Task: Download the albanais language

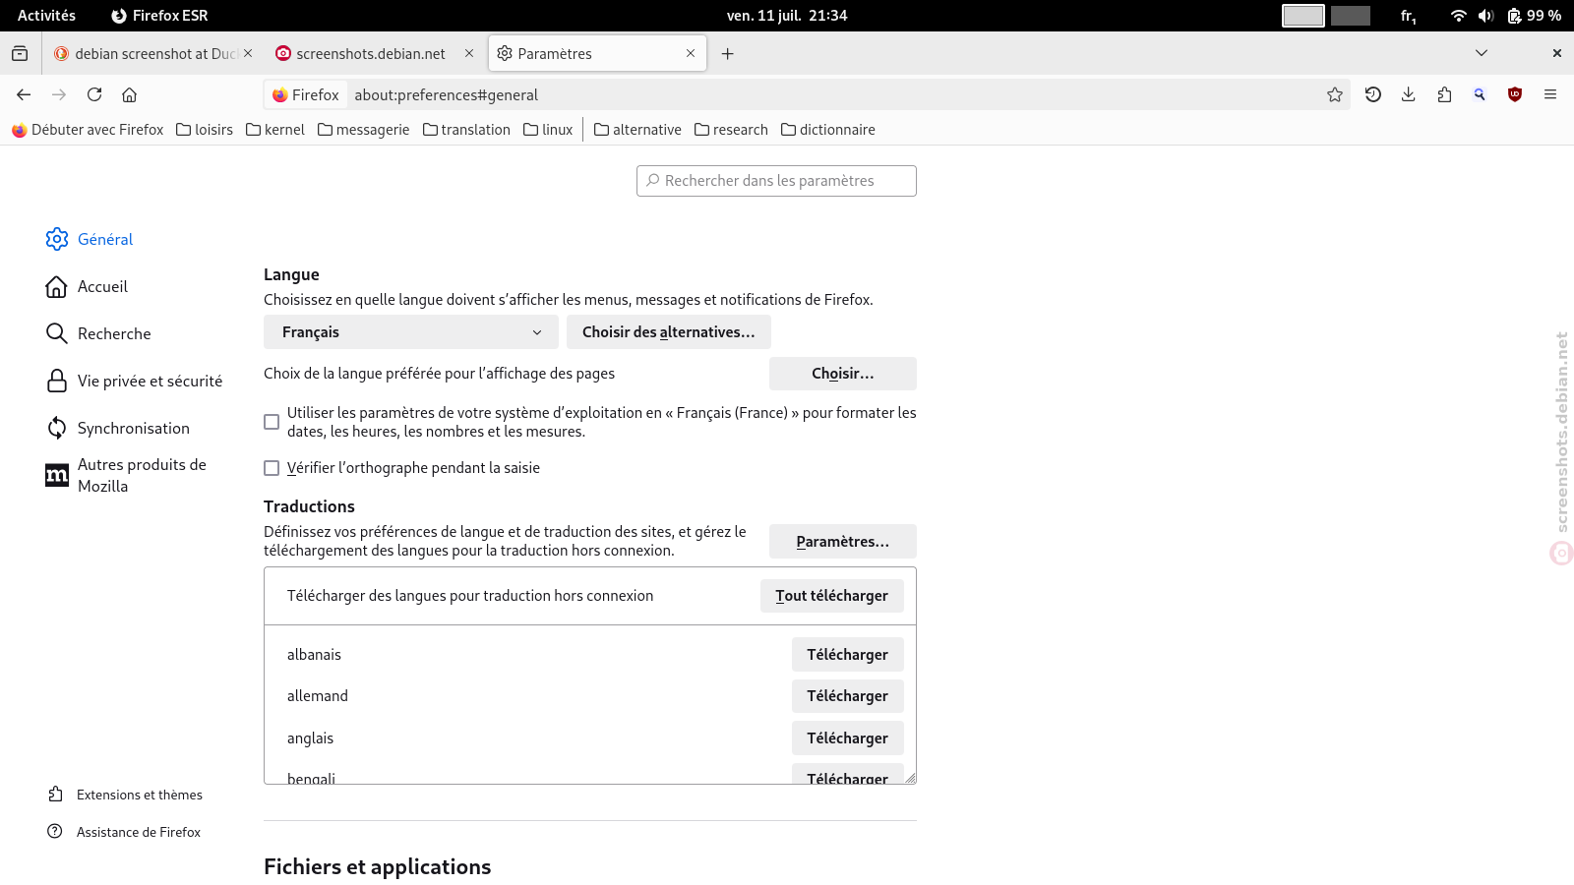Action: 848,655
